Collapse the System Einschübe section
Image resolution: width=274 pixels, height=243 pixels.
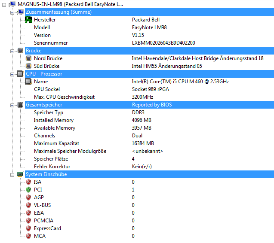click(12, 175)
